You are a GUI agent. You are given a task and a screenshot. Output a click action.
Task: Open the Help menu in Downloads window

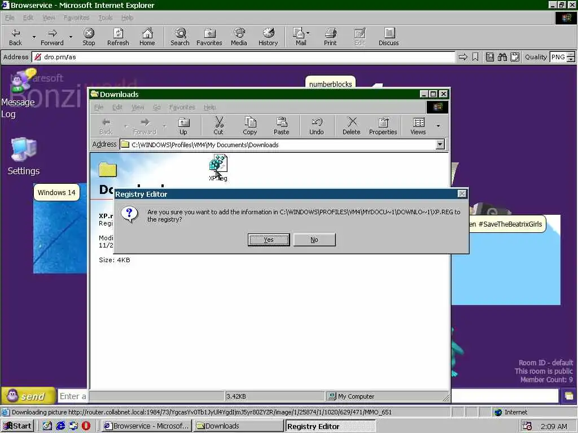tap(210, 107)
